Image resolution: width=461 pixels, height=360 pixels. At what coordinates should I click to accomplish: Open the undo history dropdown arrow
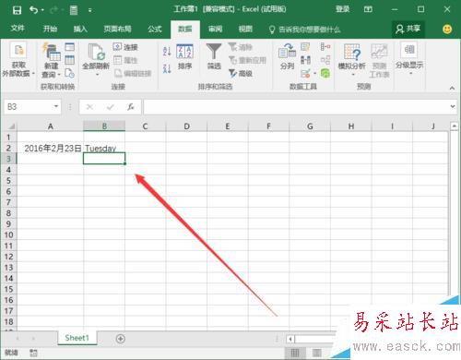click(x=42, y=10)
